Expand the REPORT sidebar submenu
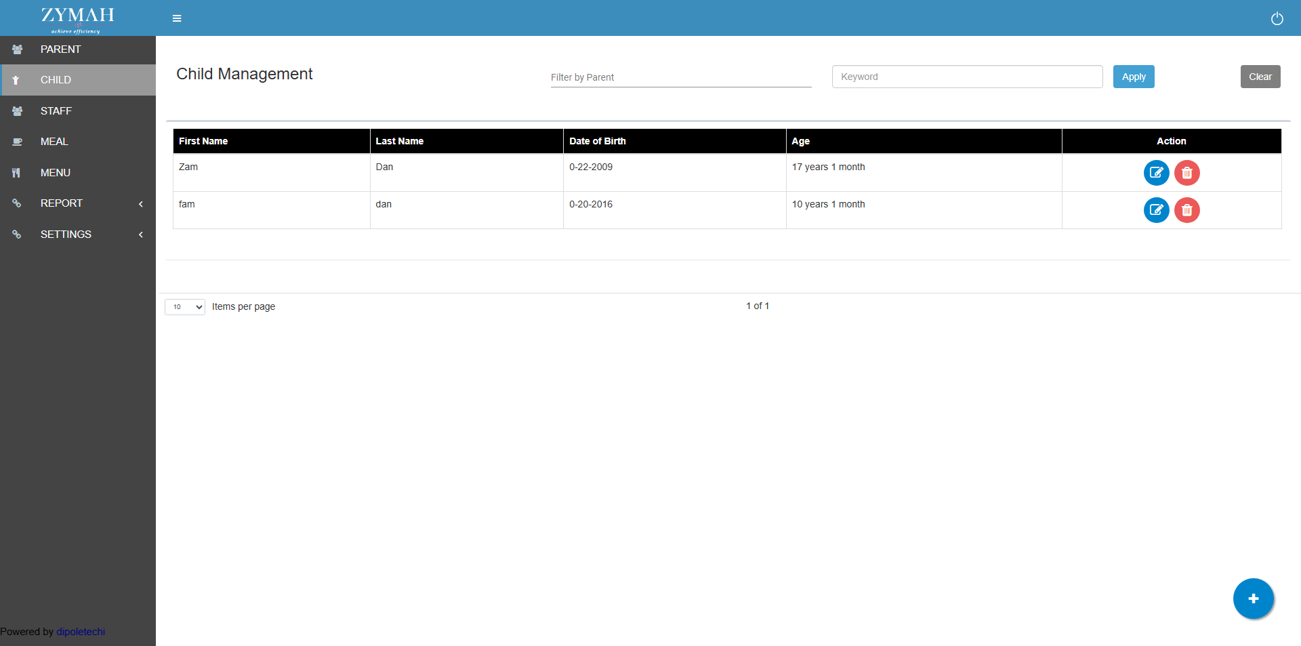The image size is (1301, 646). tap(78, 203)
